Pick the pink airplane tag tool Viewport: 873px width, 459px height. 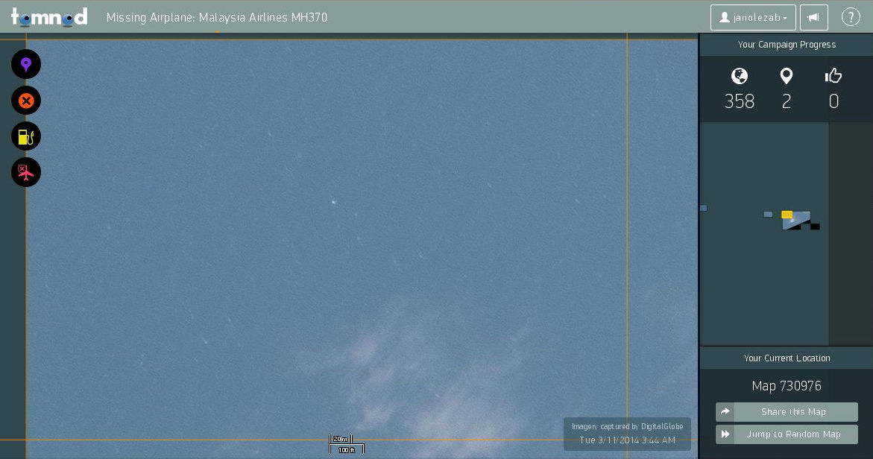(x=26, y=172)
